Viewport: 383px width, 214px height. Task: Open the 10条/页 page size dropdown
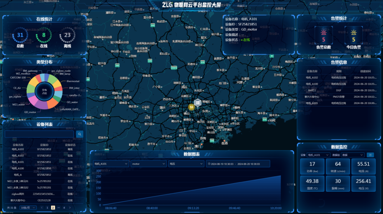point(28,208)
